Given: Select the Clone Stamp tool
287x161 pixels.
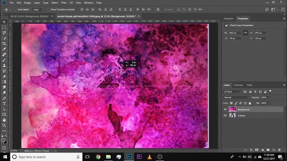Looking at the screenshot, I should 4,65.
